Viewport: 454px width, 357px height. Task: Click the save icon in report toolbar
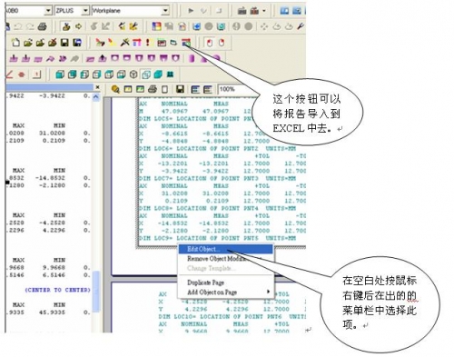click(180, 89)
